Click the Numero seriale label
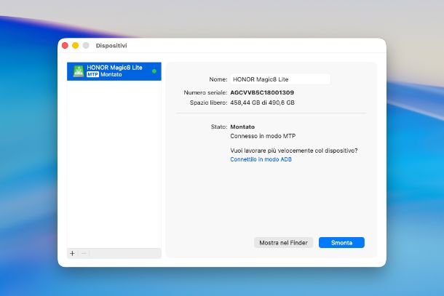Screen dimensions: 444x296 [x=205, y=92]
